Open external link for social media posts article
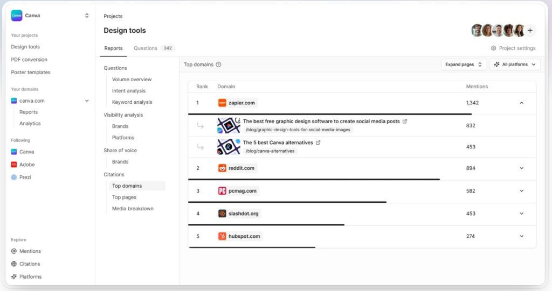This screenshot has width=552, height=291. point(405,121)
